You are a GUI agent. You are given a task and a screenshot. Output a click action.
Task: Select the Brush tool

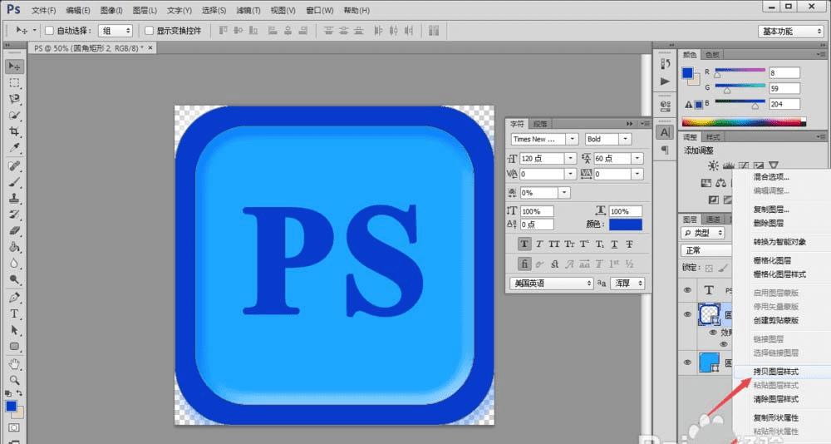click(x=14, y=182)
